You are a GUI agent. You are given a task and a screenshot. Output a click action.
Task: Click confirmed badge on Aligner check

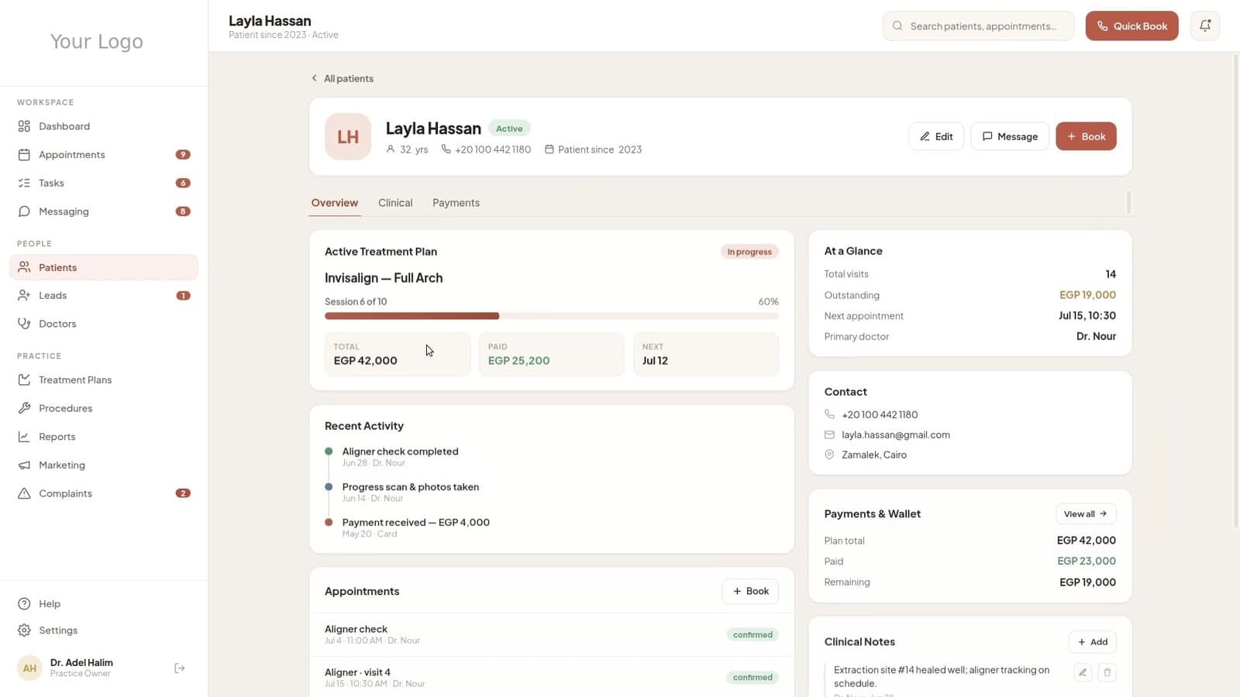(x=753, y=634)
